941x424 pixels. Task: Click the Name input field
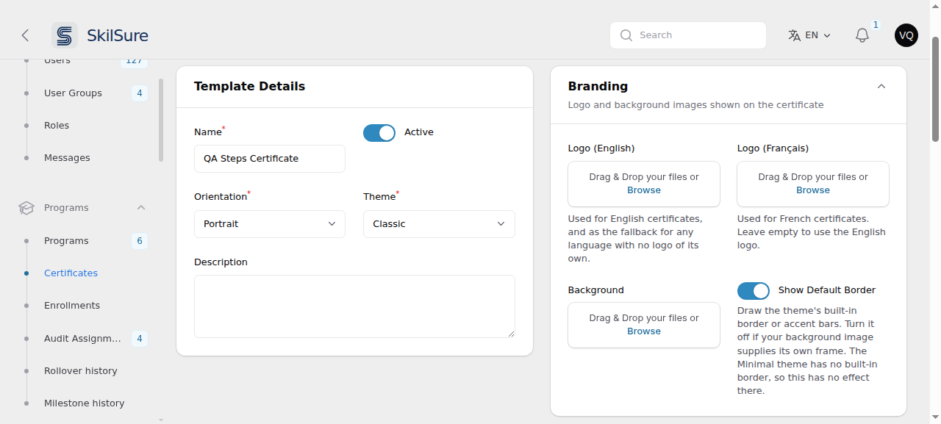tap(270, 159)
